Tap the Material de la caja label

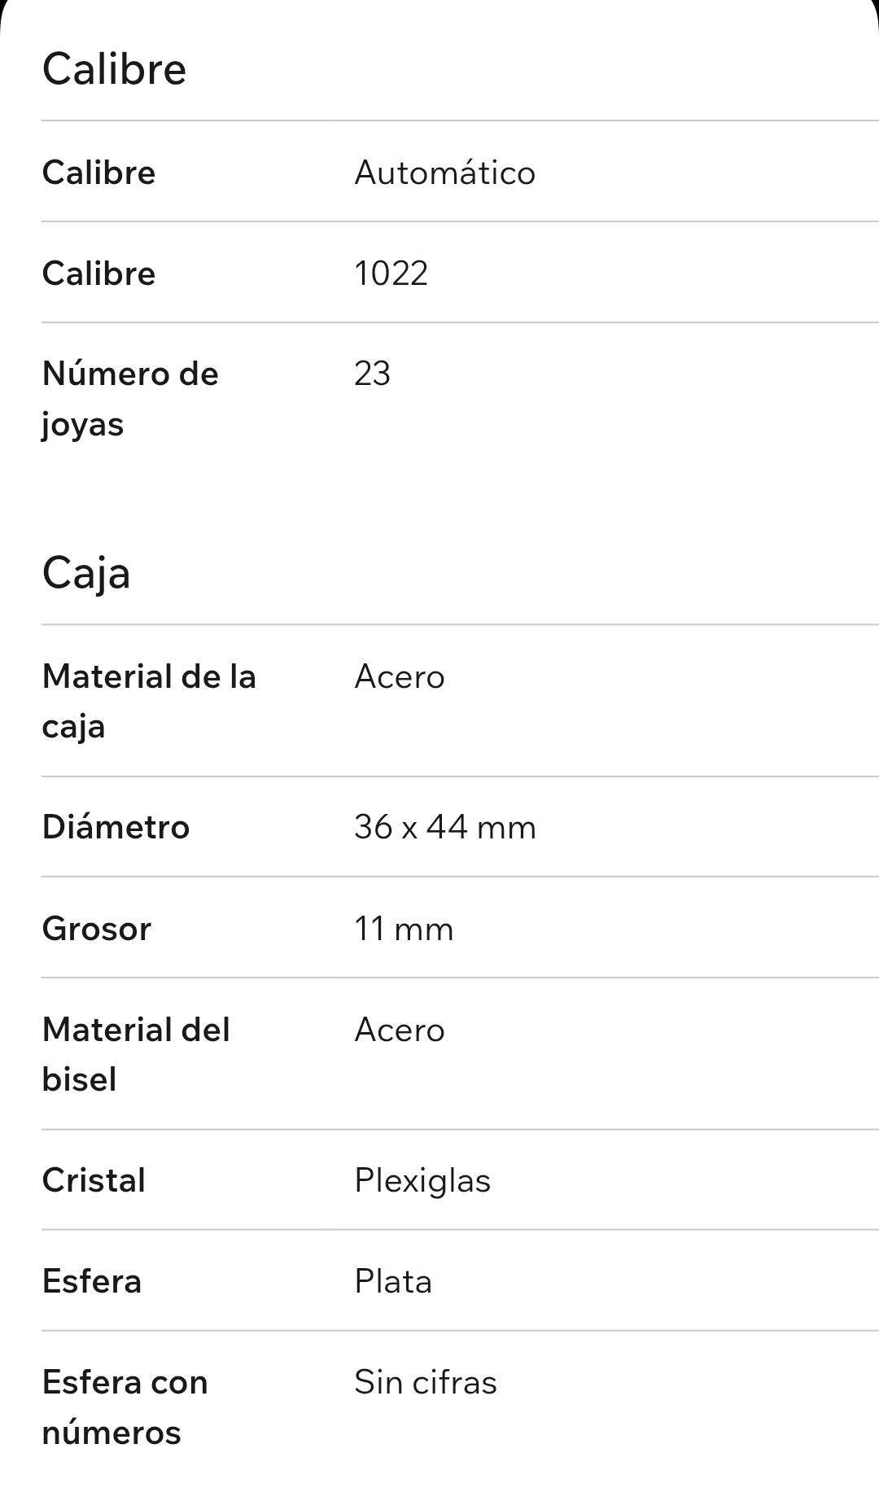click(149, 701)
